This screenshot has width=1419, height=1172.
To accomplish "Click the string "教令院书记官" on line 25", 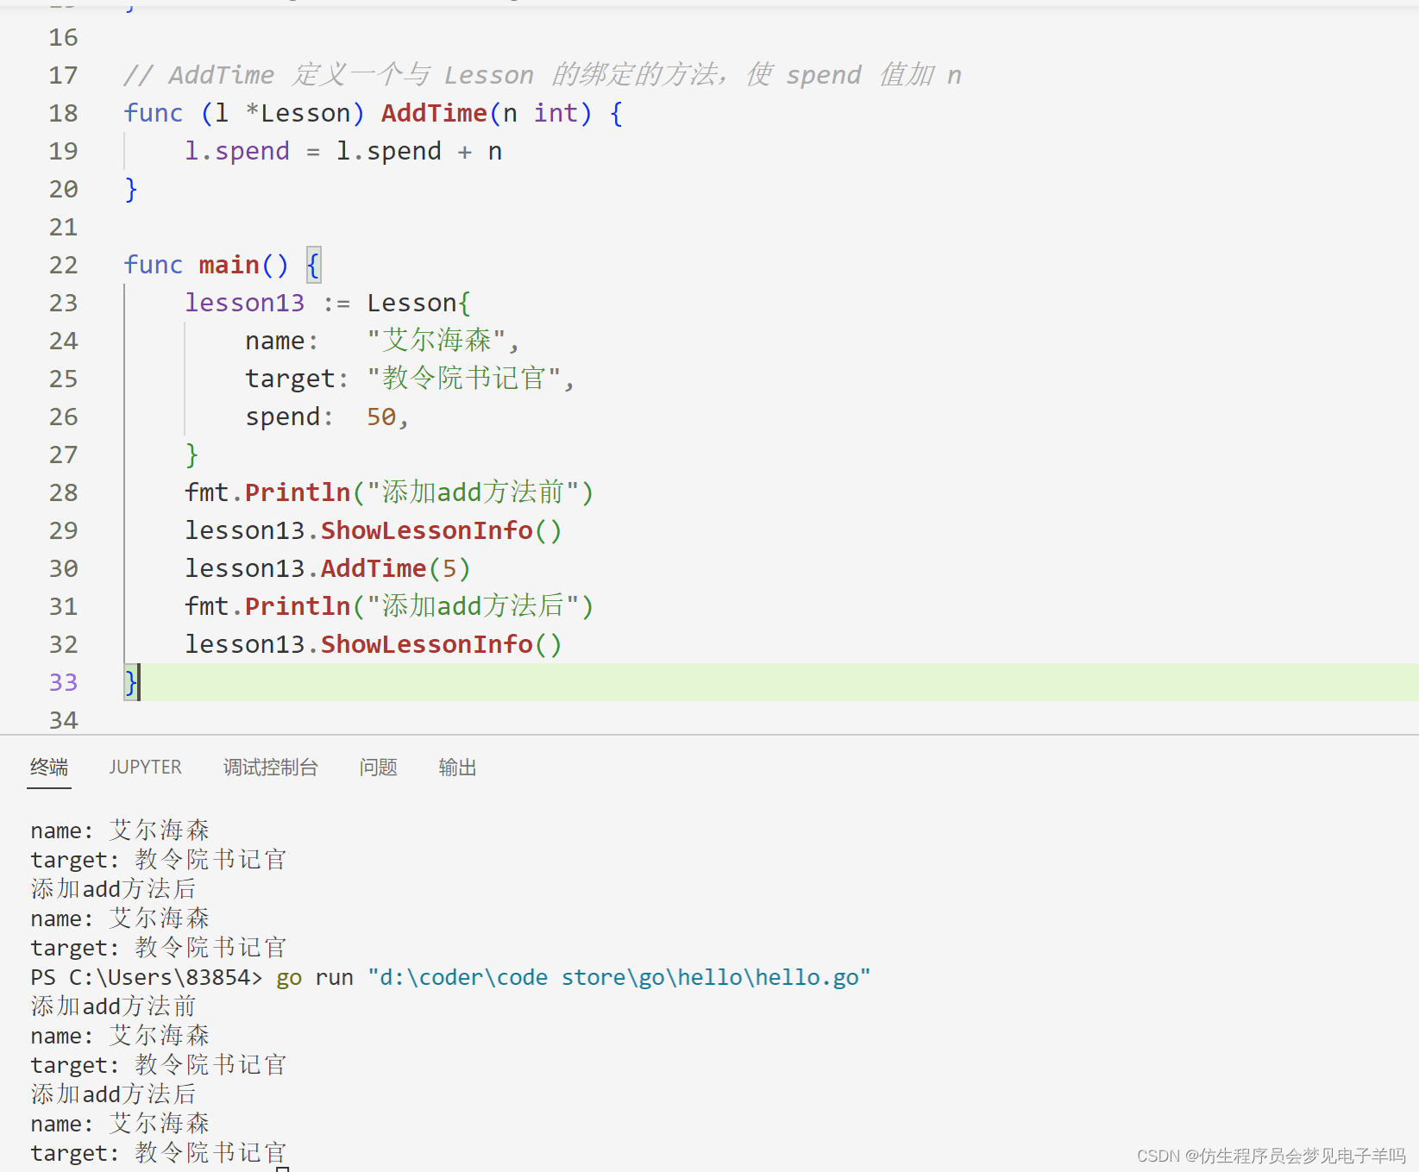I will coord(464,379).
